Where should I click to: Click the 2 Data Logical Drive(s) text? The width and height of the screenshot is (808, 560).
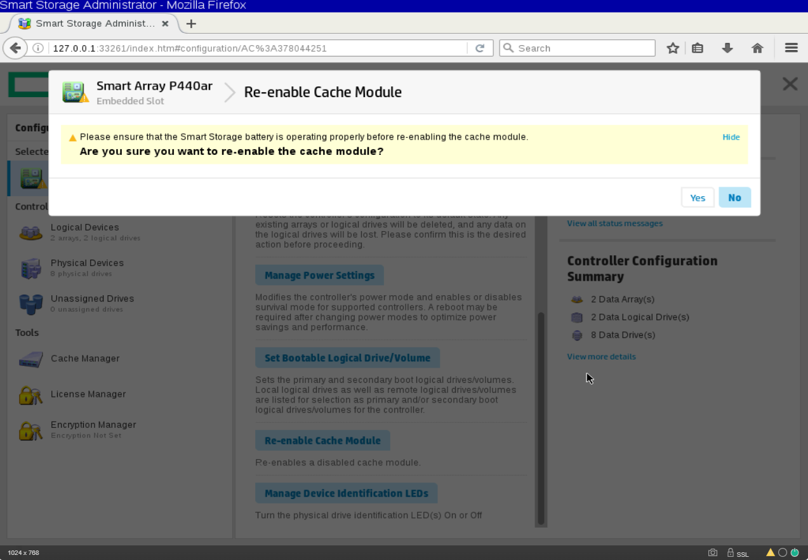[x=640, y=317]
